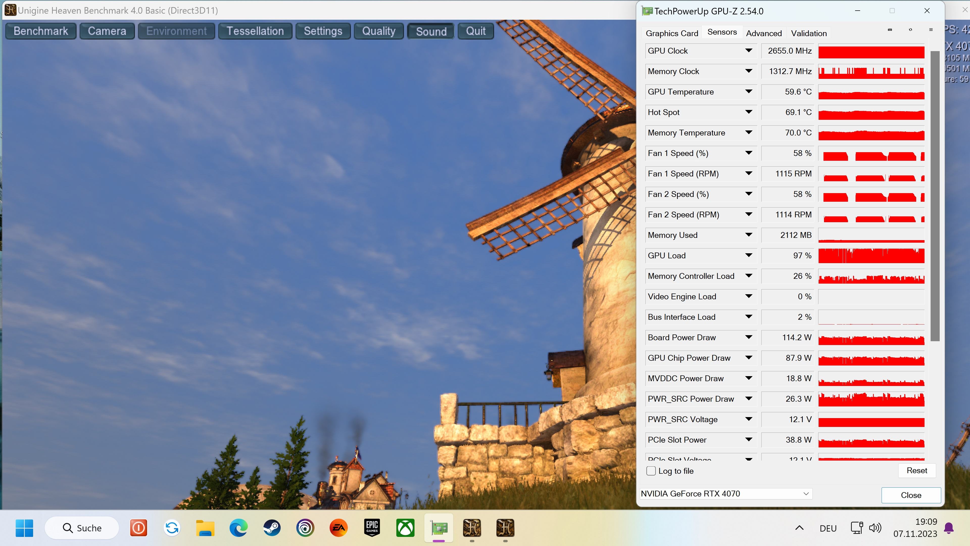This screenshot has width=970, height=546.
Task: Click the 114.2 W Board Power value
Action: click(788, 337)
